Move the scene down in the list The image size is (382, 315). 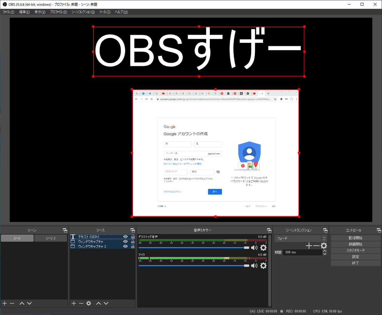click(x=29, y=303)
